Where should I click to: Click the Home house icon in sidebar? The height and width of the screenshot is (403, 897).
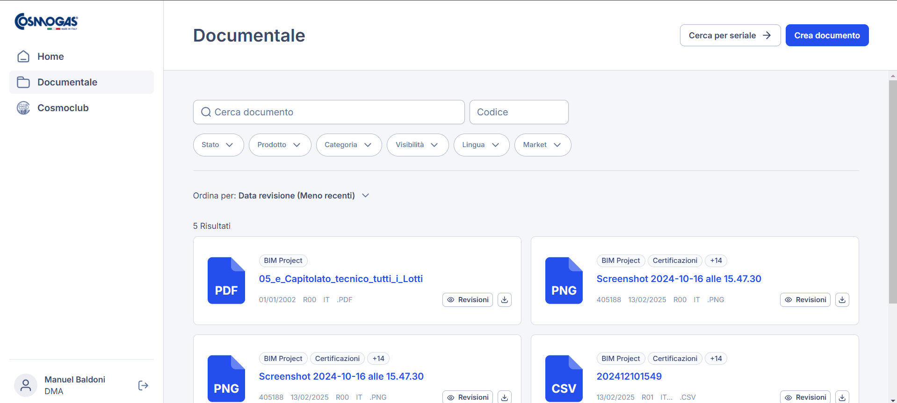click(23, 57)
